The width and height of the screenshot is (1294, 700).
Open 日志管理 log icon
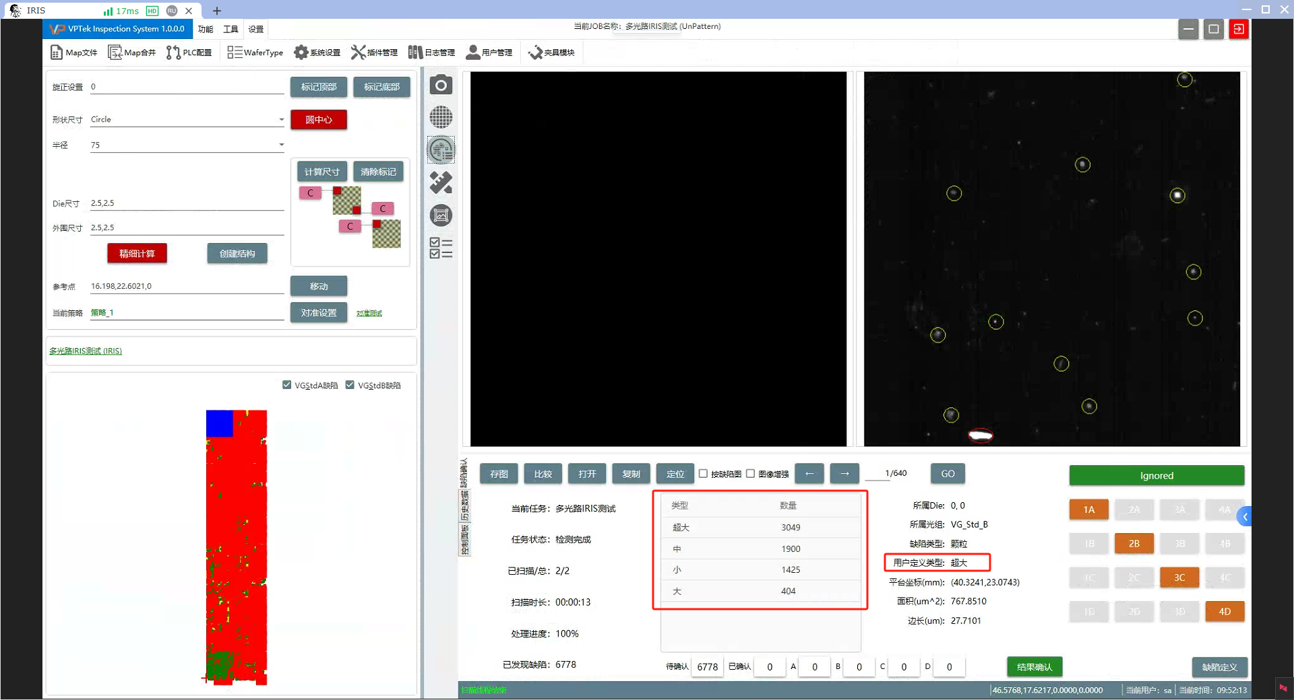pyautogui.click(x=431, y=53)
